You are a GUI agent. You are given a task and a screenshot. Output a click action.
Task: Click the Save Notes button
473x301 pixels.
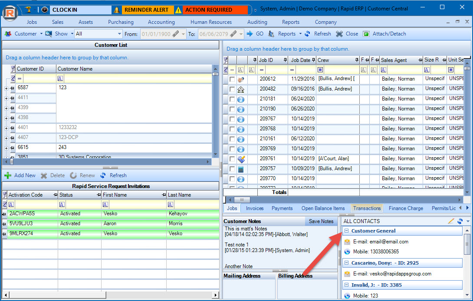coord(321,221)
